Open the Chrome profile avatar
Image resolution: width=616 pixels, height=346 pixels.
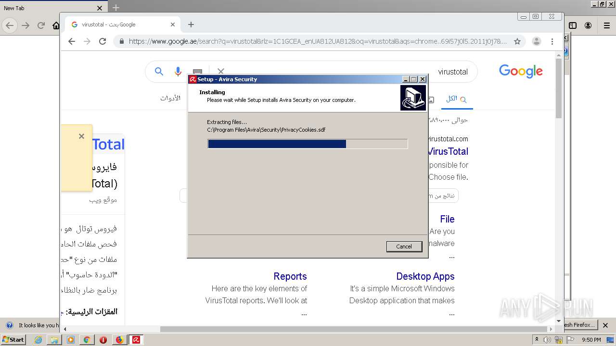tap(537, 41)
